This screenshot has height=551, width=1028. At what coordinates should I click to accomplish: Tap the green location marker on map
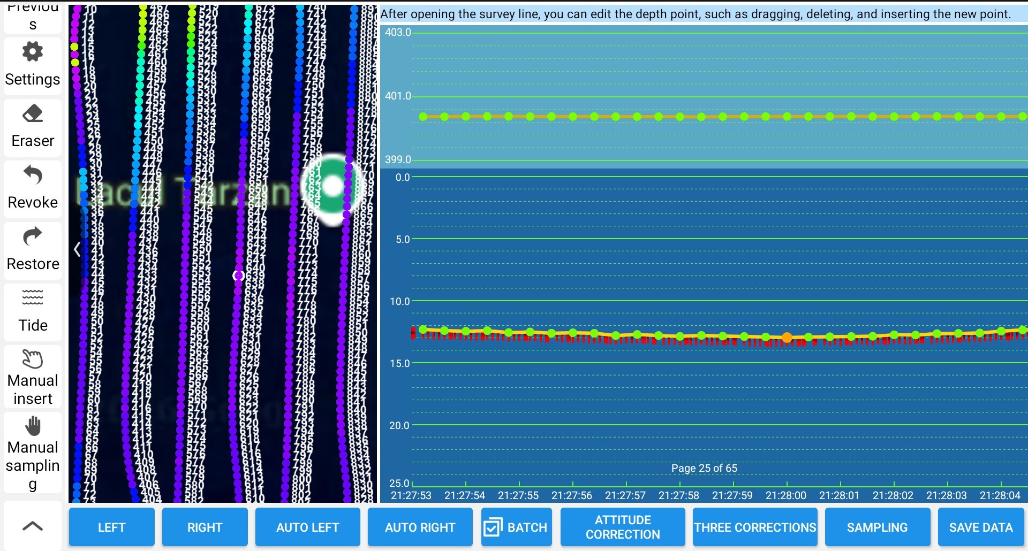332,186
